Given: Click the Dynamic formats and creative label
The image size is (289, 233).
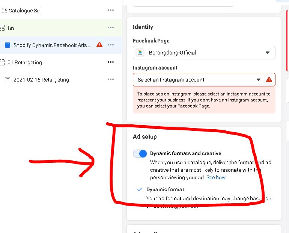Looking at the screenshot, I should (186, 153).
